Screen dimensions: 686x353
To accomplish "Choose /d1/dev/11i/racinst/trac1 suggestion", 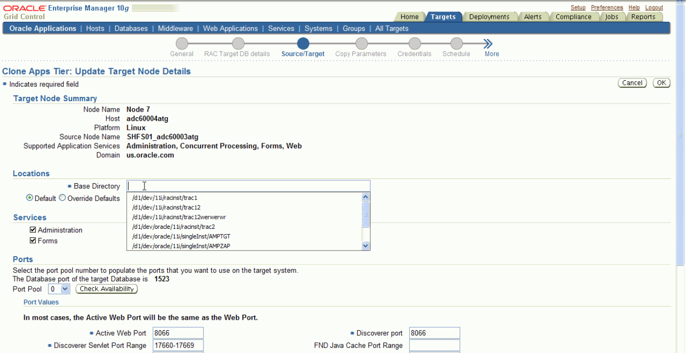I will coord(244,197).
